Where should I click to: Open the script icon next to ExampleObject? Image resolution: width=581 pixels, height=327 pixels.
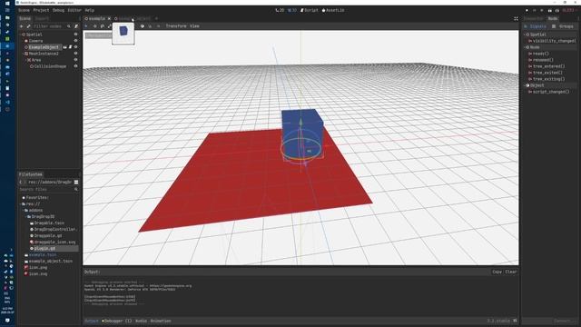(x=70, y=47)
